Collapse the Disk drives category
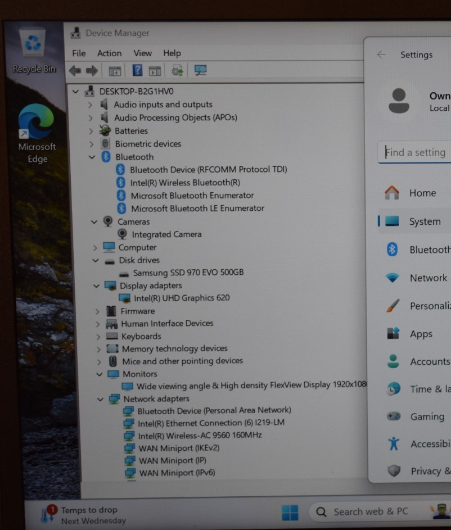The height and width of the screenshot is (530, 451). click(96, 261)
